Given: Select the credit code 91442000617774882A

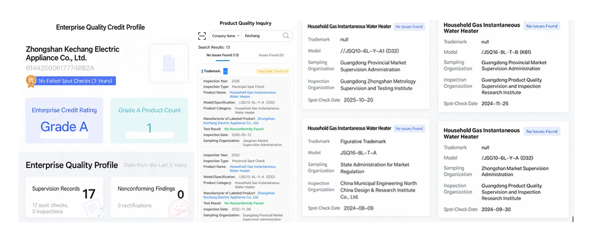Looking at the screenshot, I should (x=60, y=68).
